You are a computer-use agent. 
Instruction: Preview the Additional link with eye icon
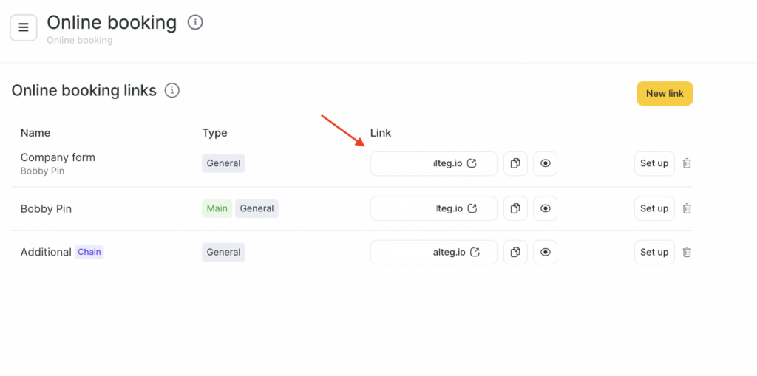pyautogui.click(x=546, y=252)
